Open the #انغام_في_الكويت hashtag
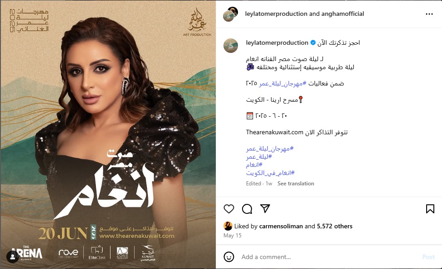This screenshot has width=442, height=269. click(x=271, y=173)
